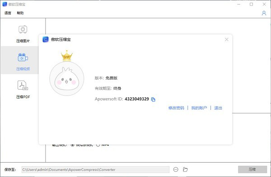Open the 我的账户 link
The image size is (271, 177).
pyautogui.click(x=199, y=108)
